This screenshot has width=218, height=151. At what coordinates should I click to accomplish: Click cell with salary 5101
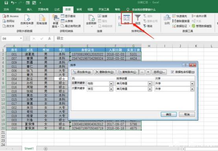pyautogui.click(x=133, y=54)
